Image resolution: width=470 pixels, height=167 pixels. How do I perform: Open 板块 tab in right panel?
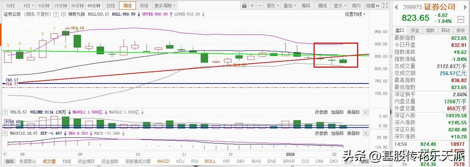[x=460, y=30]
